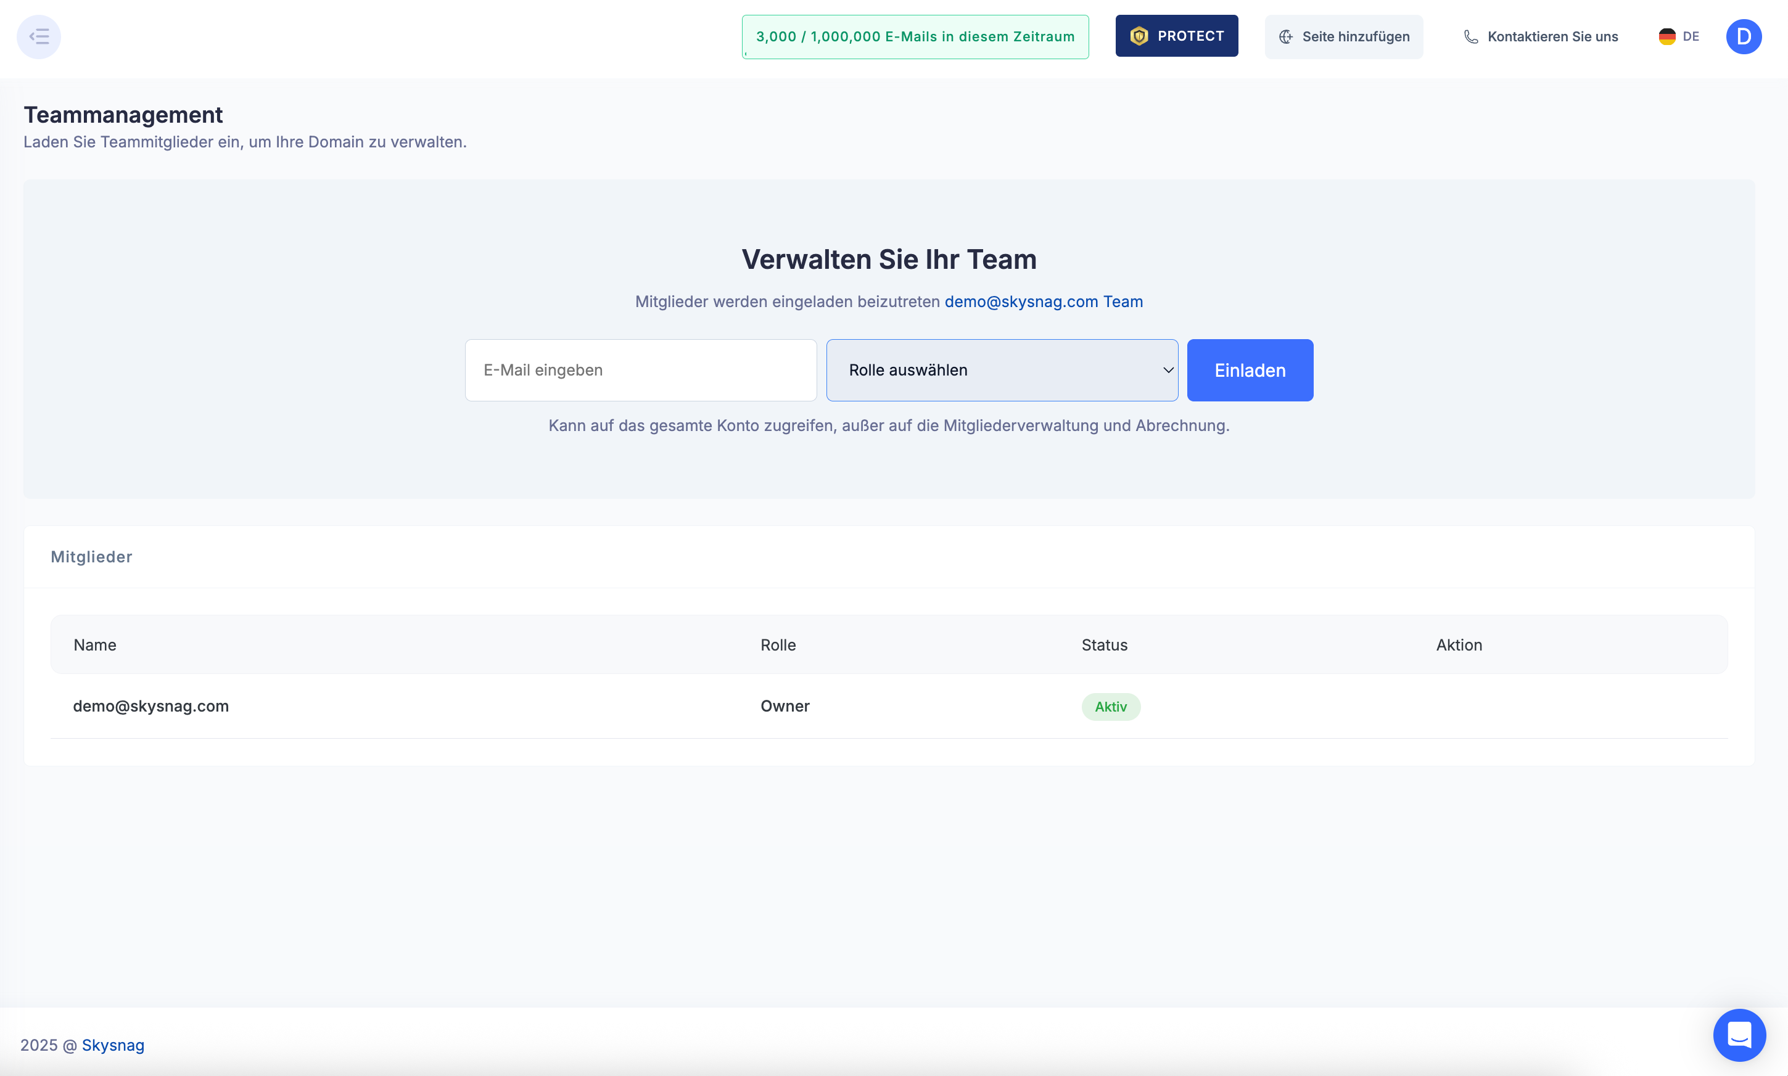Select the demo@skysnag.com member row
Screen dimensions: 1788x1076
151,706
